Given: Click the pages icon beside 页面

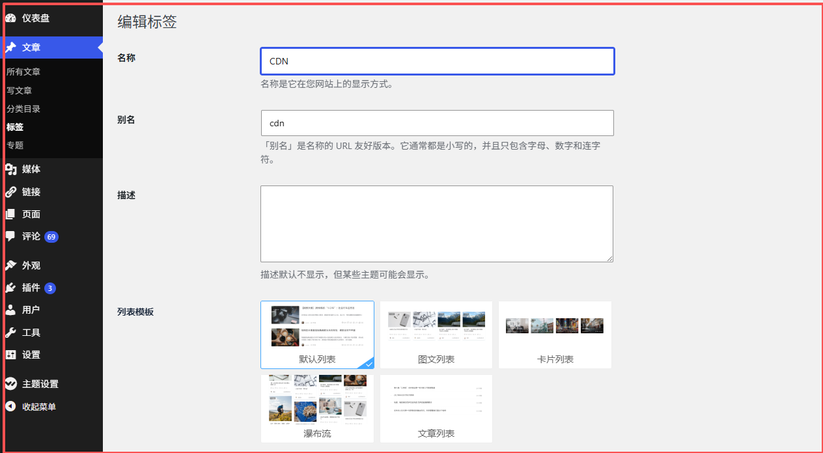Looking at the screenshot, I should [10, 214].
